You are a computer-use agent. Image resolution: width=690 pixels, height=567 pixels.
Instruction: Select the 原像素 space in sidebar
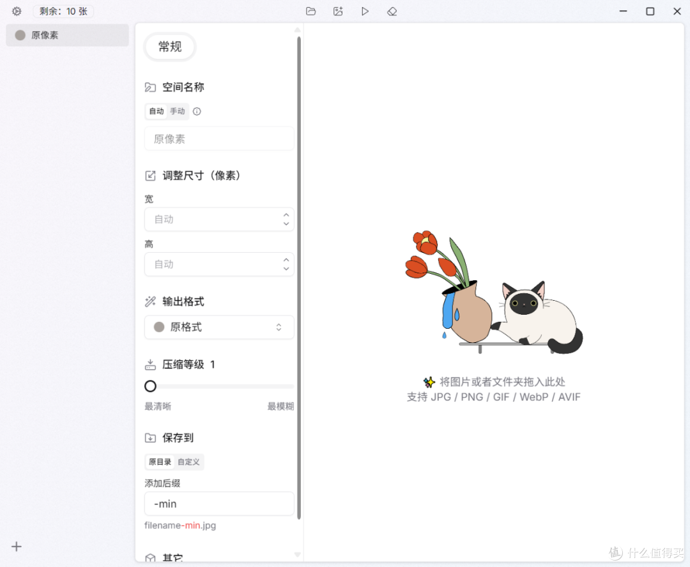click(x=67, y=35)
